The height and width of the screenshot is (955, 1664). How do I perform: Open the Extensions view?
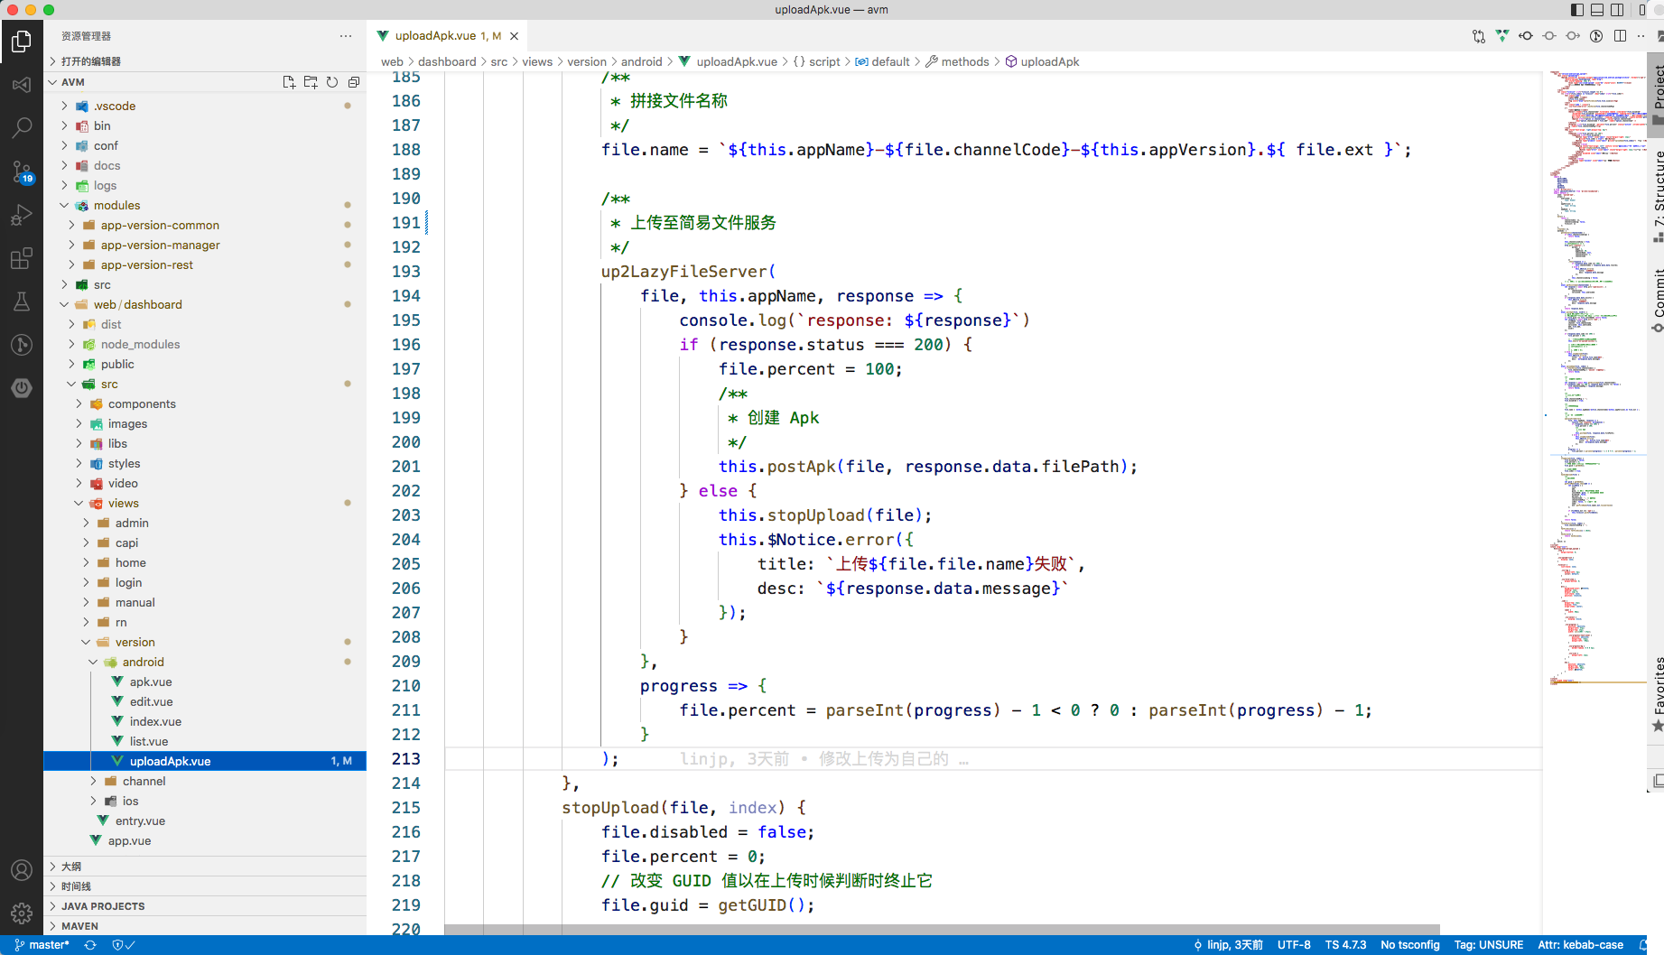pyautogui.click(x=22, y=259)
